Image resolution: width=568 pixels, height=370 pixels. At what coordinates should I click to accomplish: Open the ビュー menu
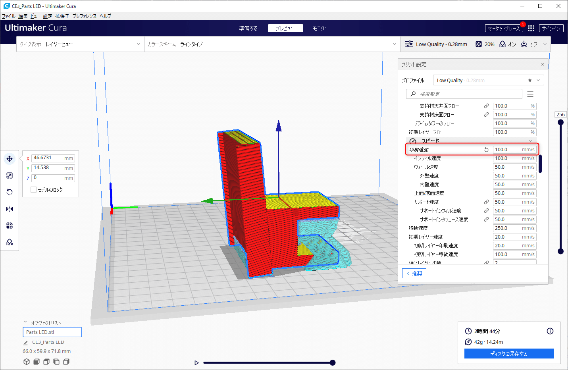(x=35, y=16)
